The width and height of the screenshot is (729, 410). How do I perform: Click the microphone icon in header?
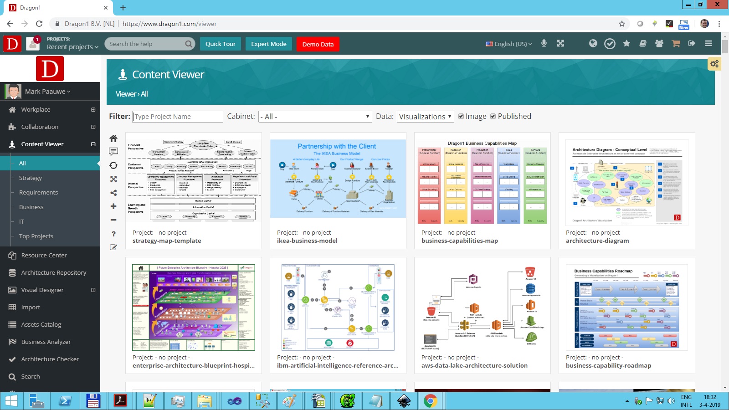(x=544, y=43)
